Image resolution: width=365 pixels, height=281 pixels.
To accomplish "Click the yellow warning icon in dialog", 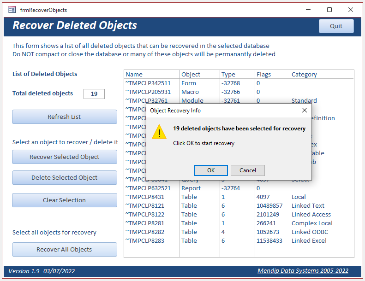I will tap(159, 132).
